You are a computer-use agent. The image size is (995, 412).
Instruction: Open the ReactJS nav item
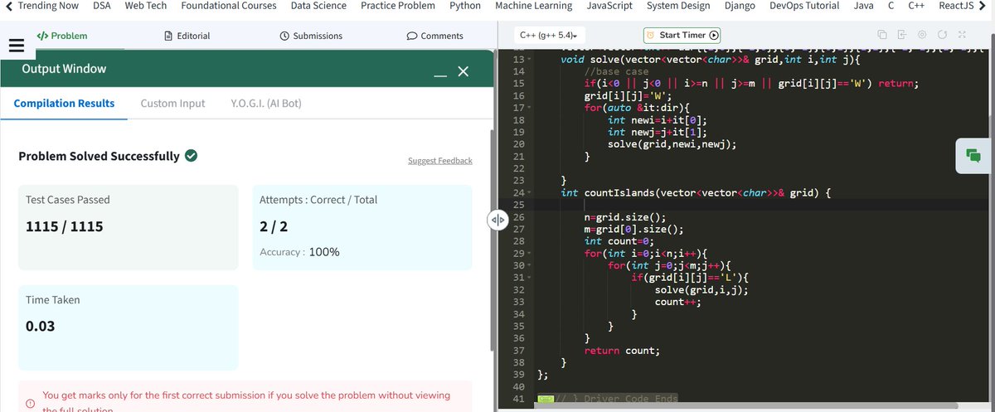click(956, 6)
